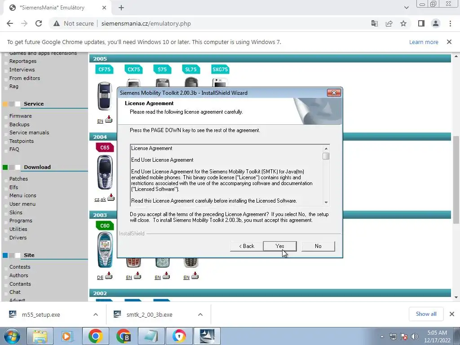
Task: Close the downloads bar
Action: click(452, 314)
